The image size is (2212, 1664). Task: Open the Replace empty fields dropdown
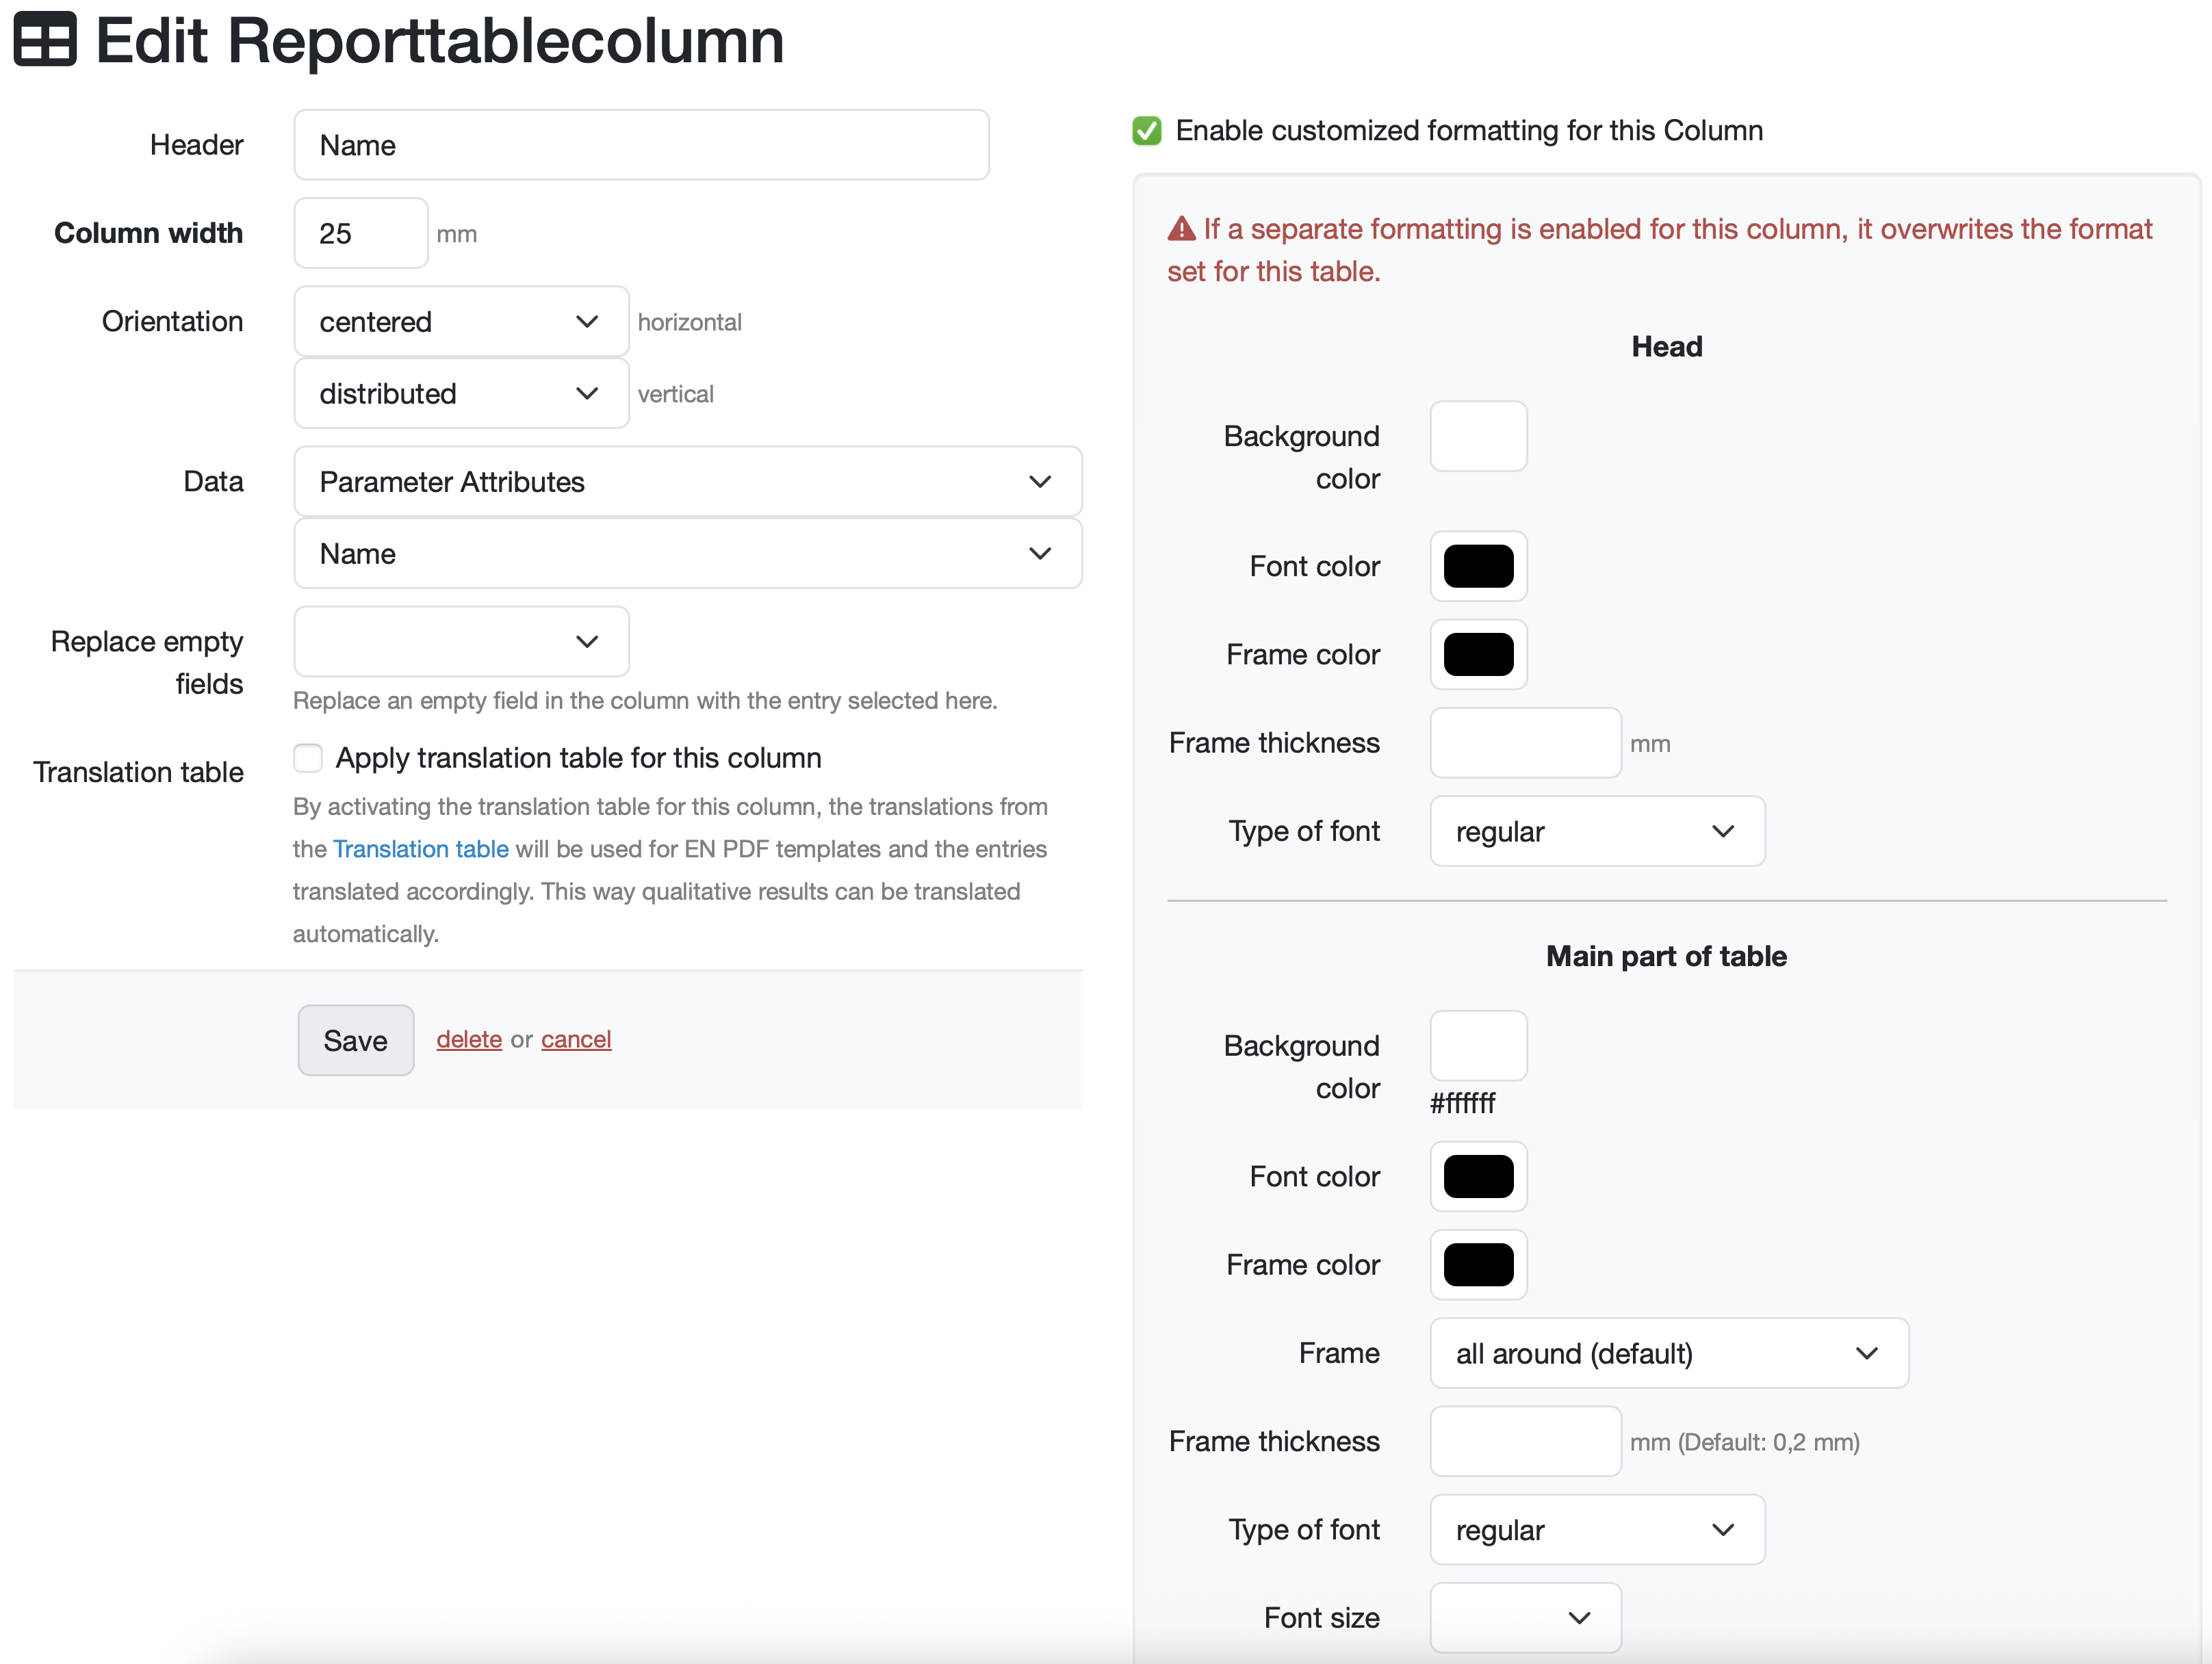[x=461, y=642]
